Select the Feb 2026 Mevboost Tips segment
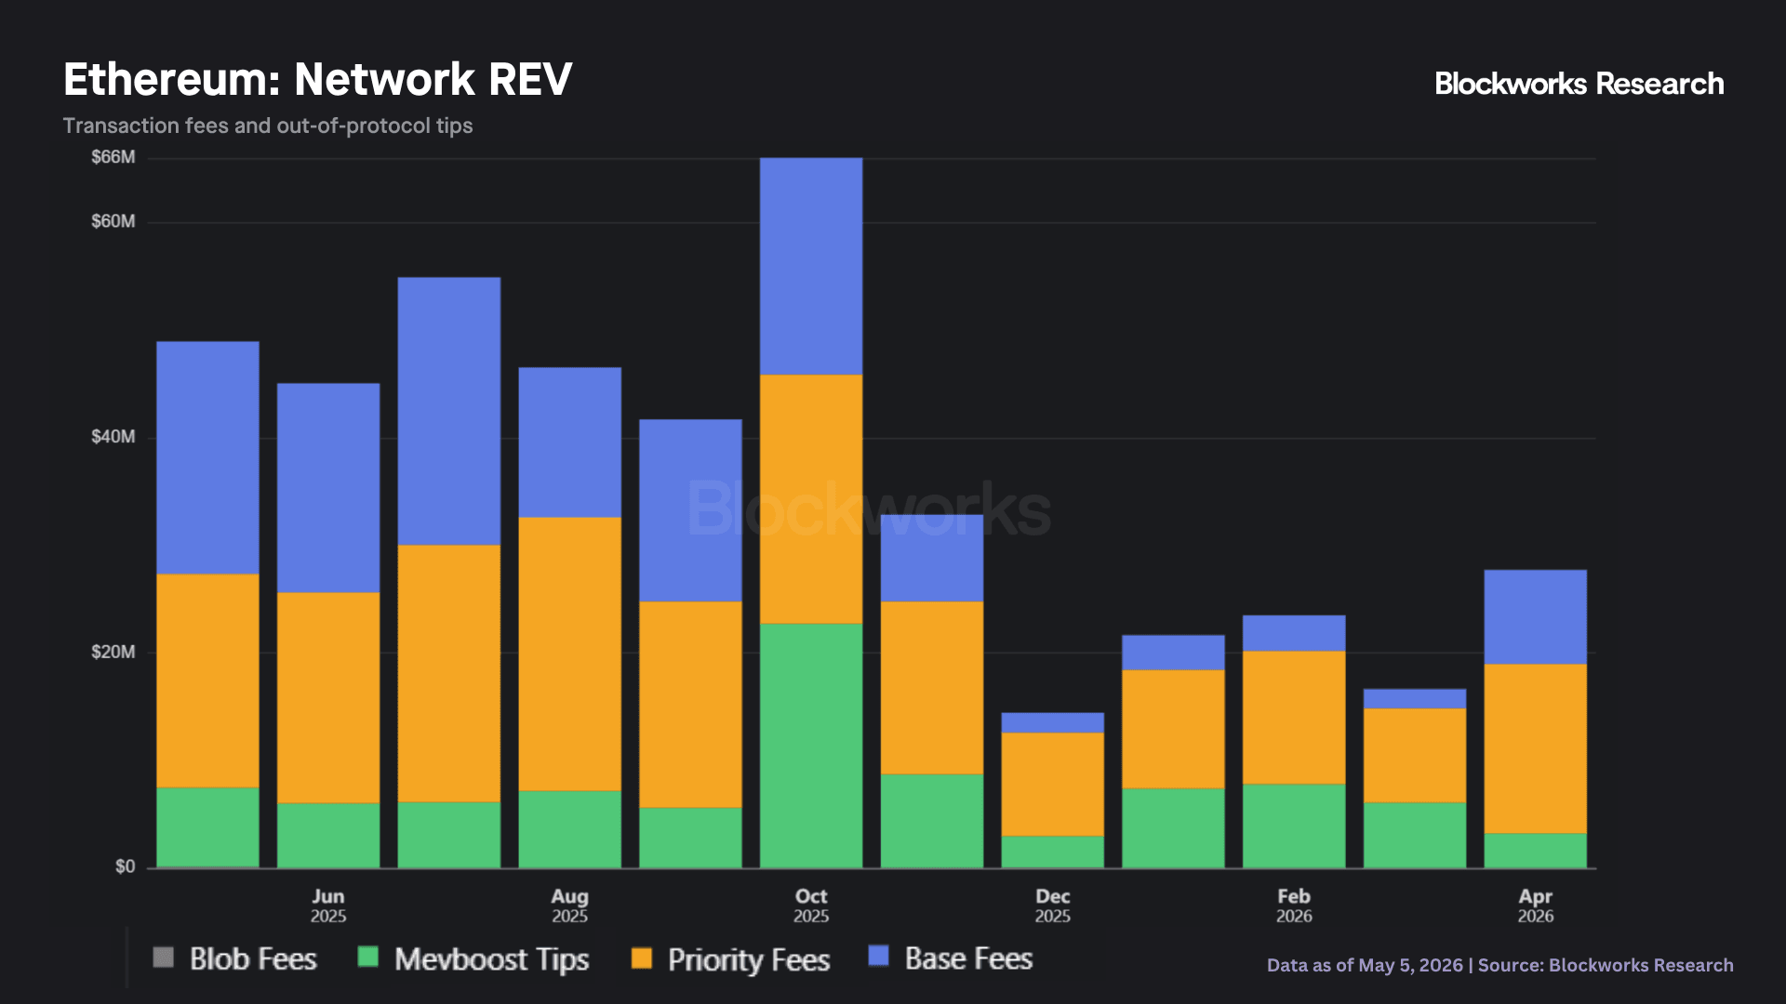The height and width of the screenshot is (1004, 1786). tap(1294, 826)
